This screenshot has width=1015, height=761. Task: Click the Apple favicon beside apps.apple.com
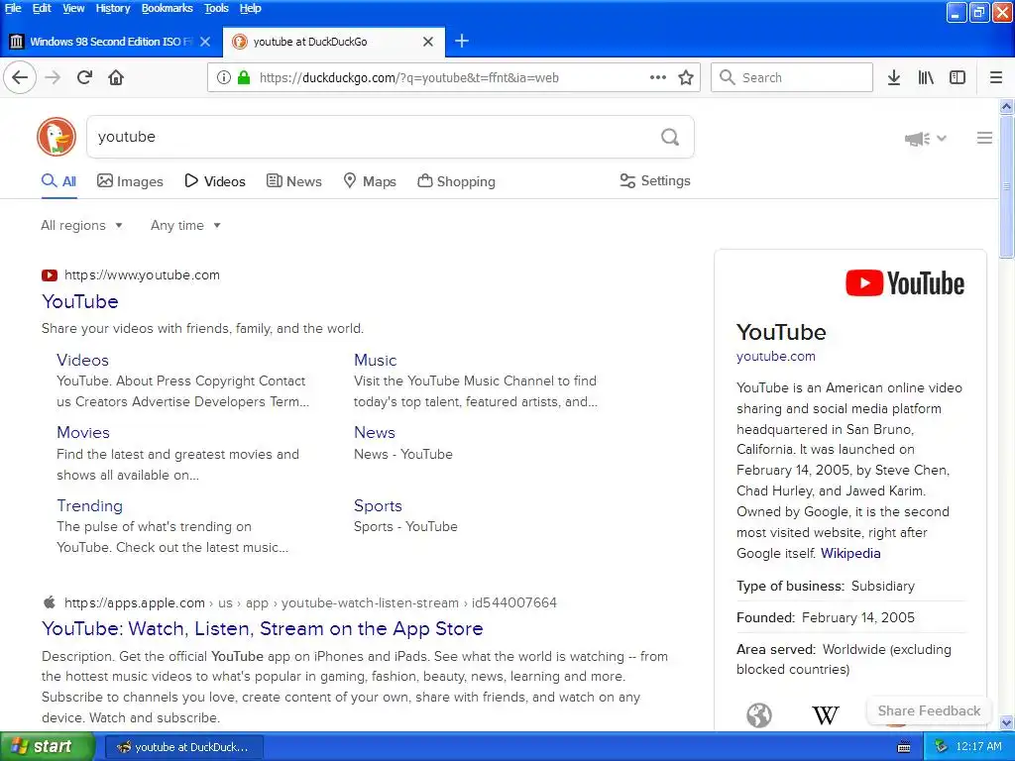point(50,602)
